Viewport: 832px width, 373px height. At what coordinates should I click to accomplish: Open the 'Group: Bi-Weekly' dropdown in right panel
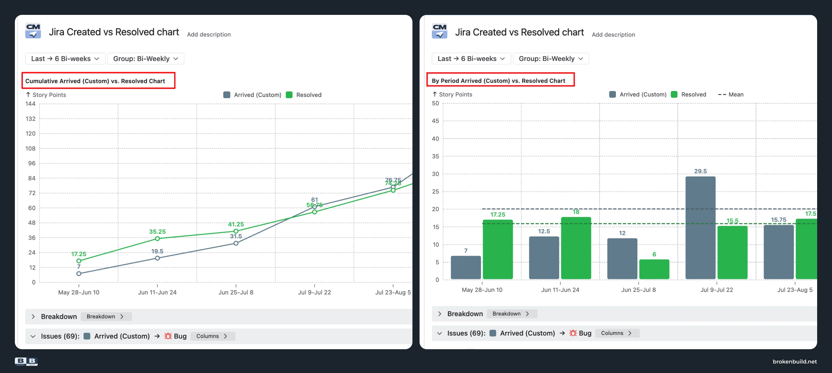point(551,59)
